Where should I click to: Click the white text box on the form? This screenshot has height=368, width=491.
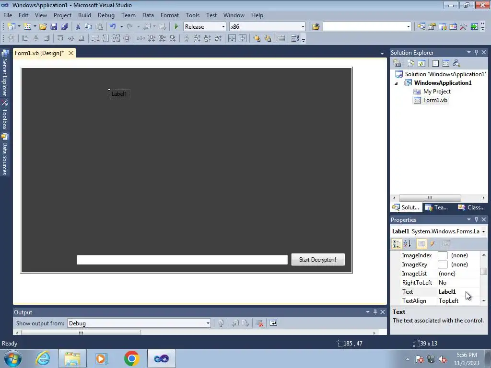182,260
